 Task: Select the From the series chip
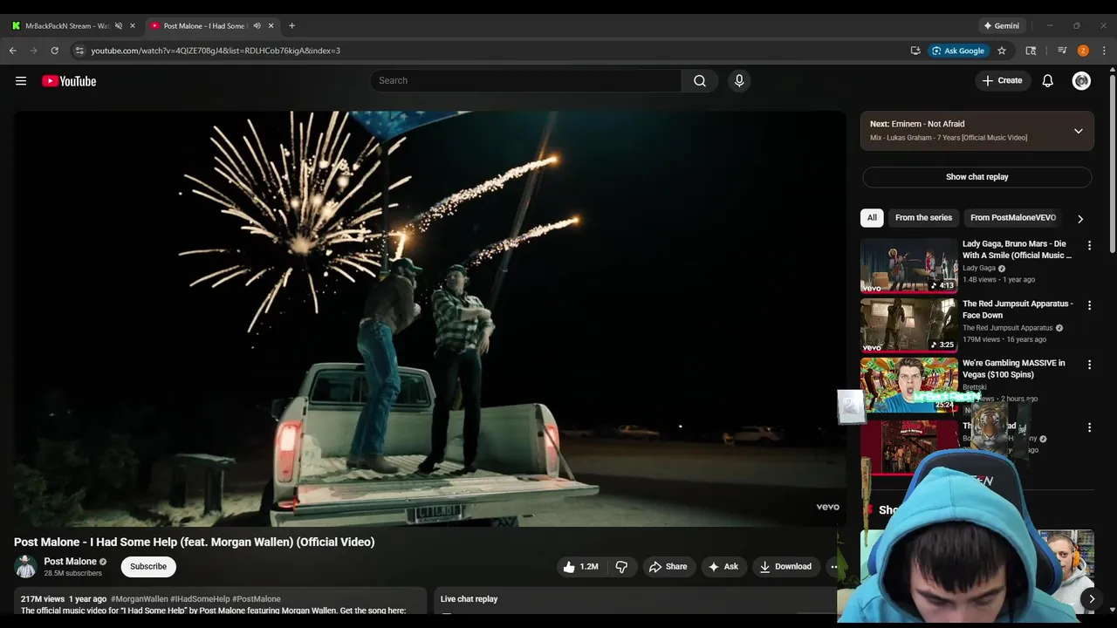[923, 218]
